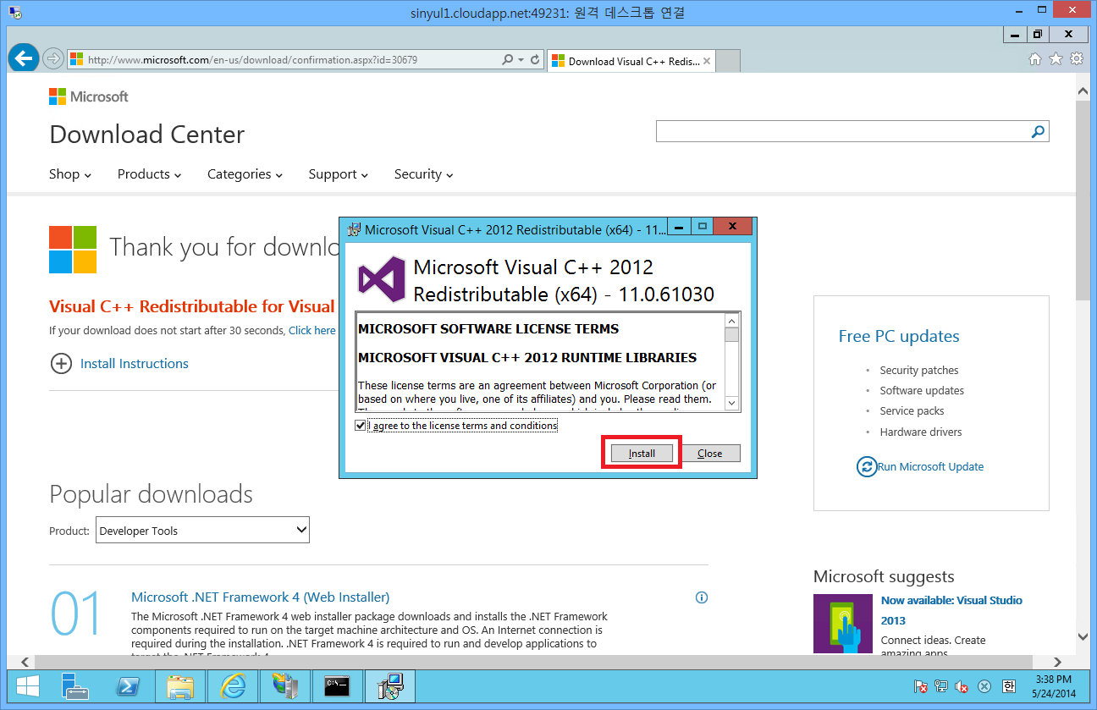Click the muted speaker tray icon
Image resolution: width=1097 pixels, height=710 pixels.
tap(962, 686)
